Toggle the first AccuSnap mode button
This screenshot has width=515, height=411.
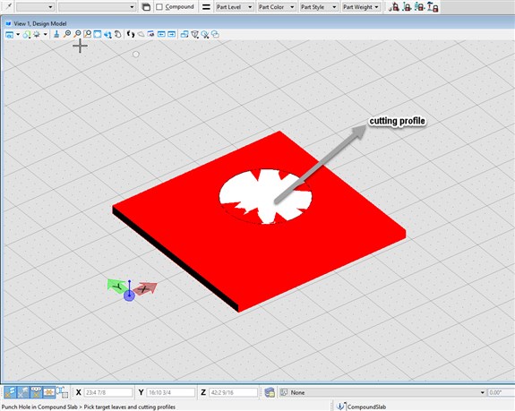(10, 392)
